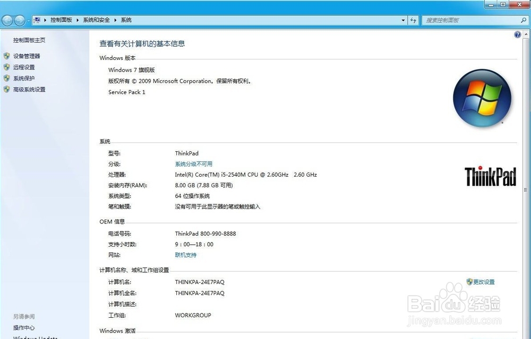Click the 没有可用于此显示器的笔或触控输入 value

[x=217, y=207]
